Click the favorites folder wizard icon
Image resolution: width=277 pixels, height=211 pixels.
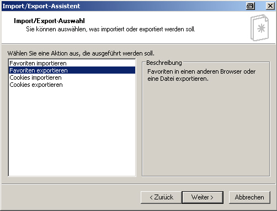[259, 27]
